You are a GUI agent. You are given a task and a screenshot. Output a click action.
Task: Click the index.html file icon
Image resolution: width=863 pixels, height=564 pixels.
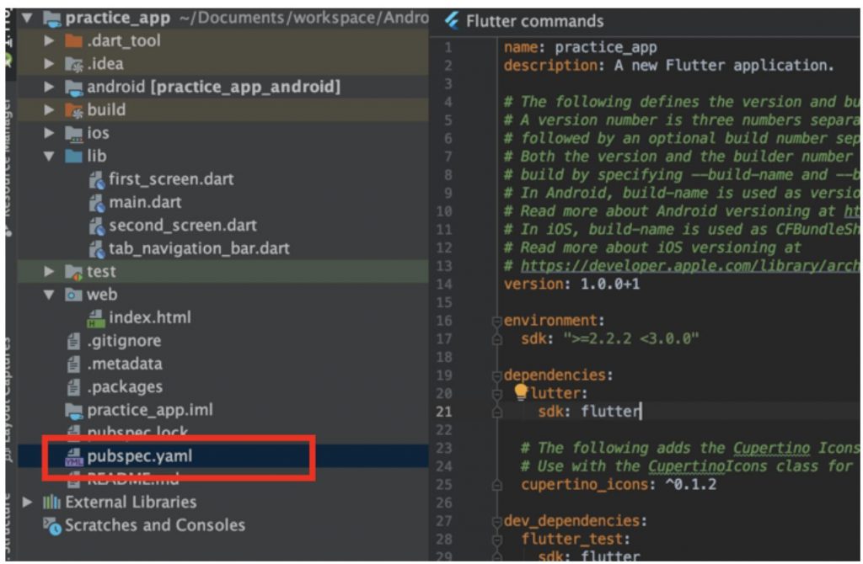[97, 318]
